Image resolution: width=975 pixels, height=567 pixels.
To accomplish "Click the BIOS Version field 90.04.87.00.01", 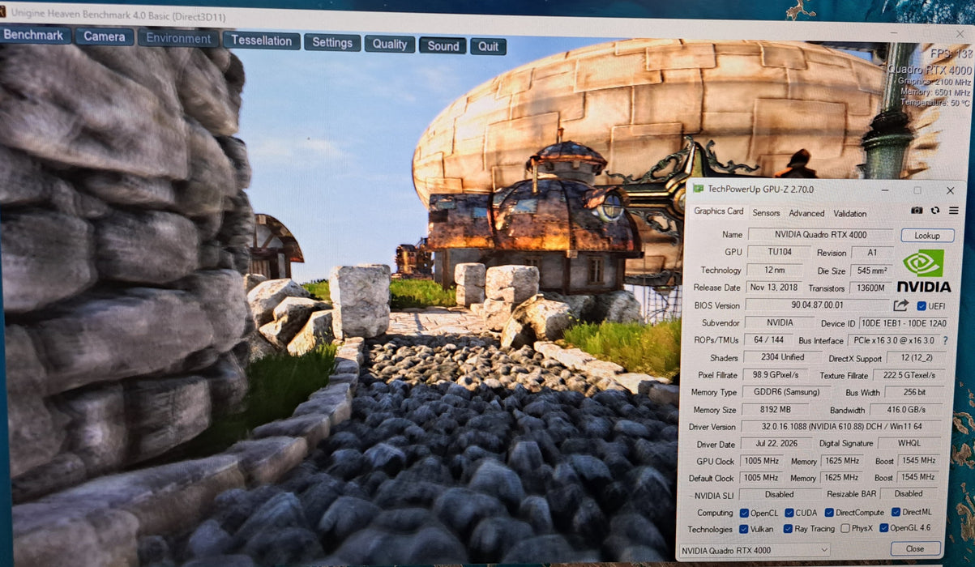I will (817, 305).
